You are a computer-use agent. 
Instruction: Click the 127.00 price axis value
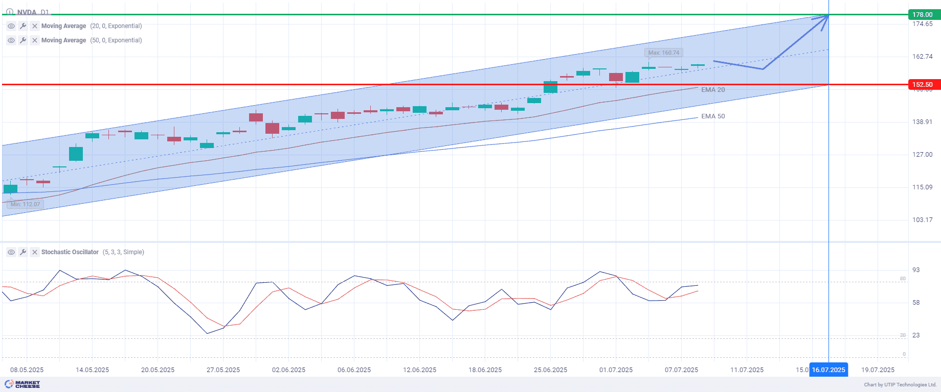[923, 155]
